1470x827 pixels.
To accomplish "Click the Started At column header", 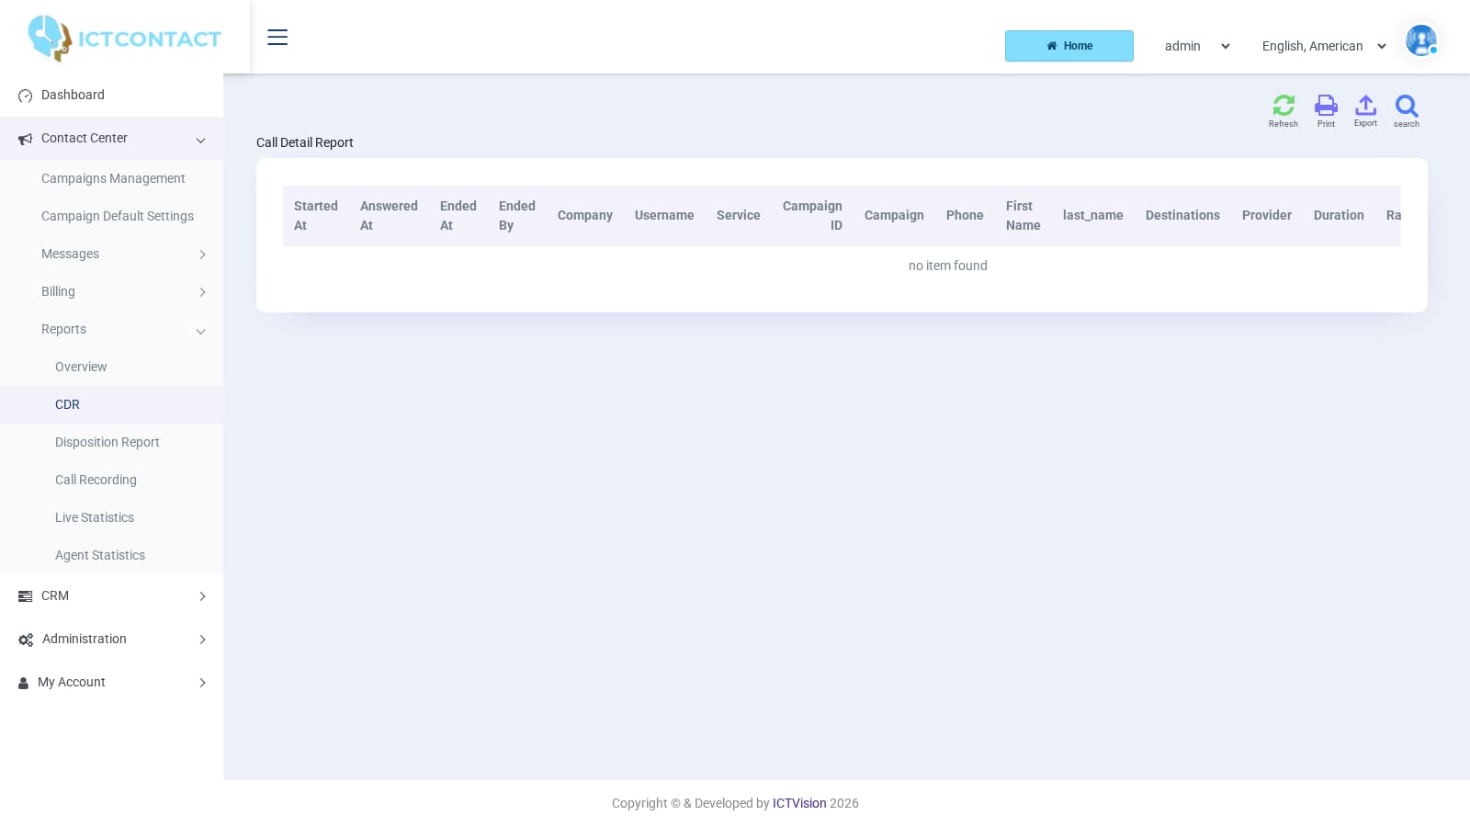I will click(316, 216).
